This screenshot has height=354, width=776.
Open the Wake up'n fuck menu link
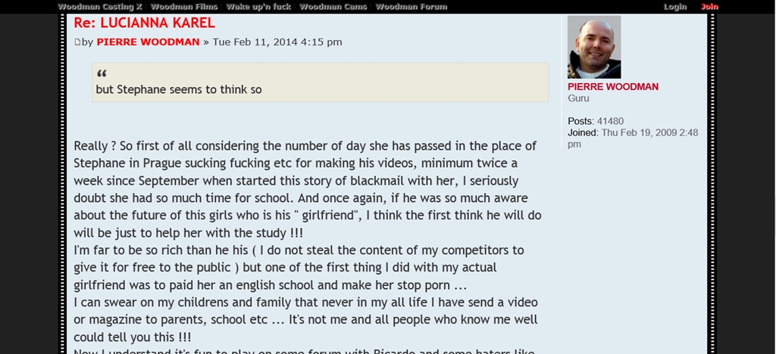(258, 7)
